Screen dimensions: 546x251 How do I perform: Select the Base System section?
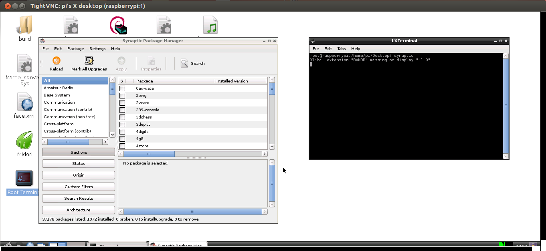tap(75, 95)
